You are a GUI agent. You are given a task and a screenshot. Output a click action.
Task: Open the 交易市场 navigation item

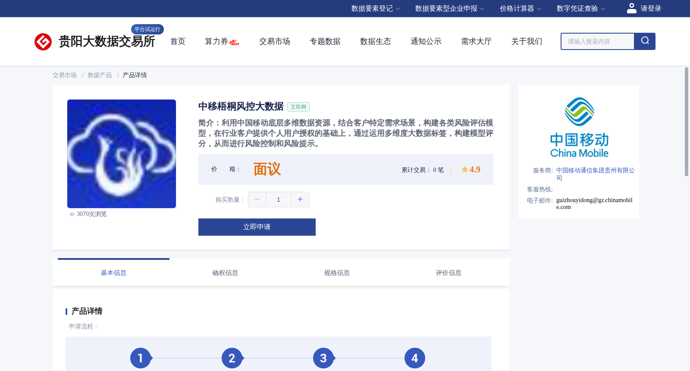coord(275,41)
